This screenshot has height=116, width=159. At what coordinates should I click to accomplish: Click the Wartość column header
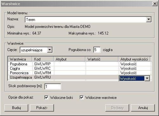point(102,59)
